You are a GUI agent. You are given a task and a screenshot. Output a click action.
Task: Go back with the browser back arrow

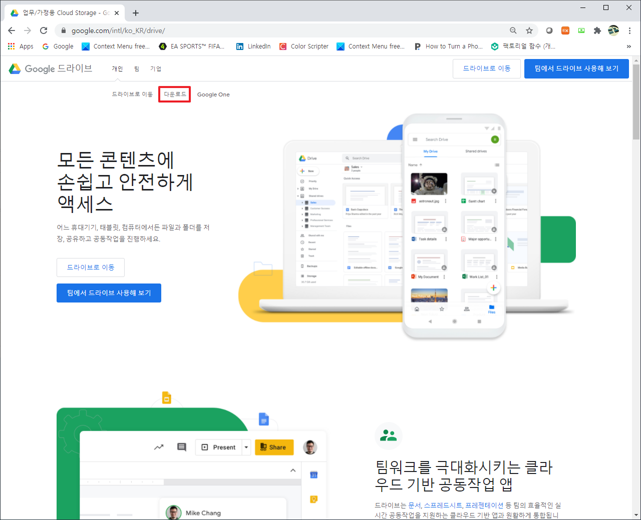coord(12,30)
